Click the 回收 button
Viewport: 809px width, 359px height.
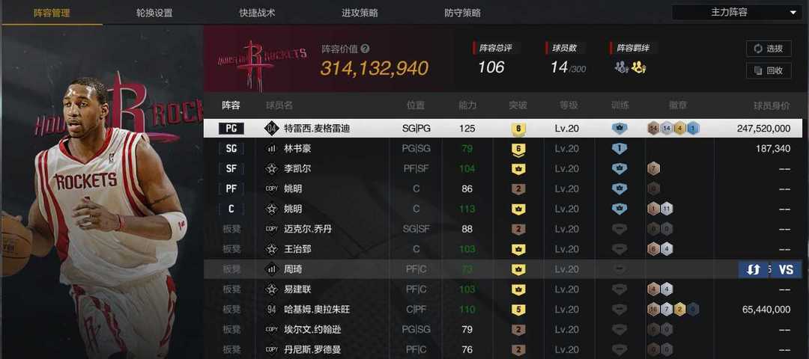click(769, 70)
